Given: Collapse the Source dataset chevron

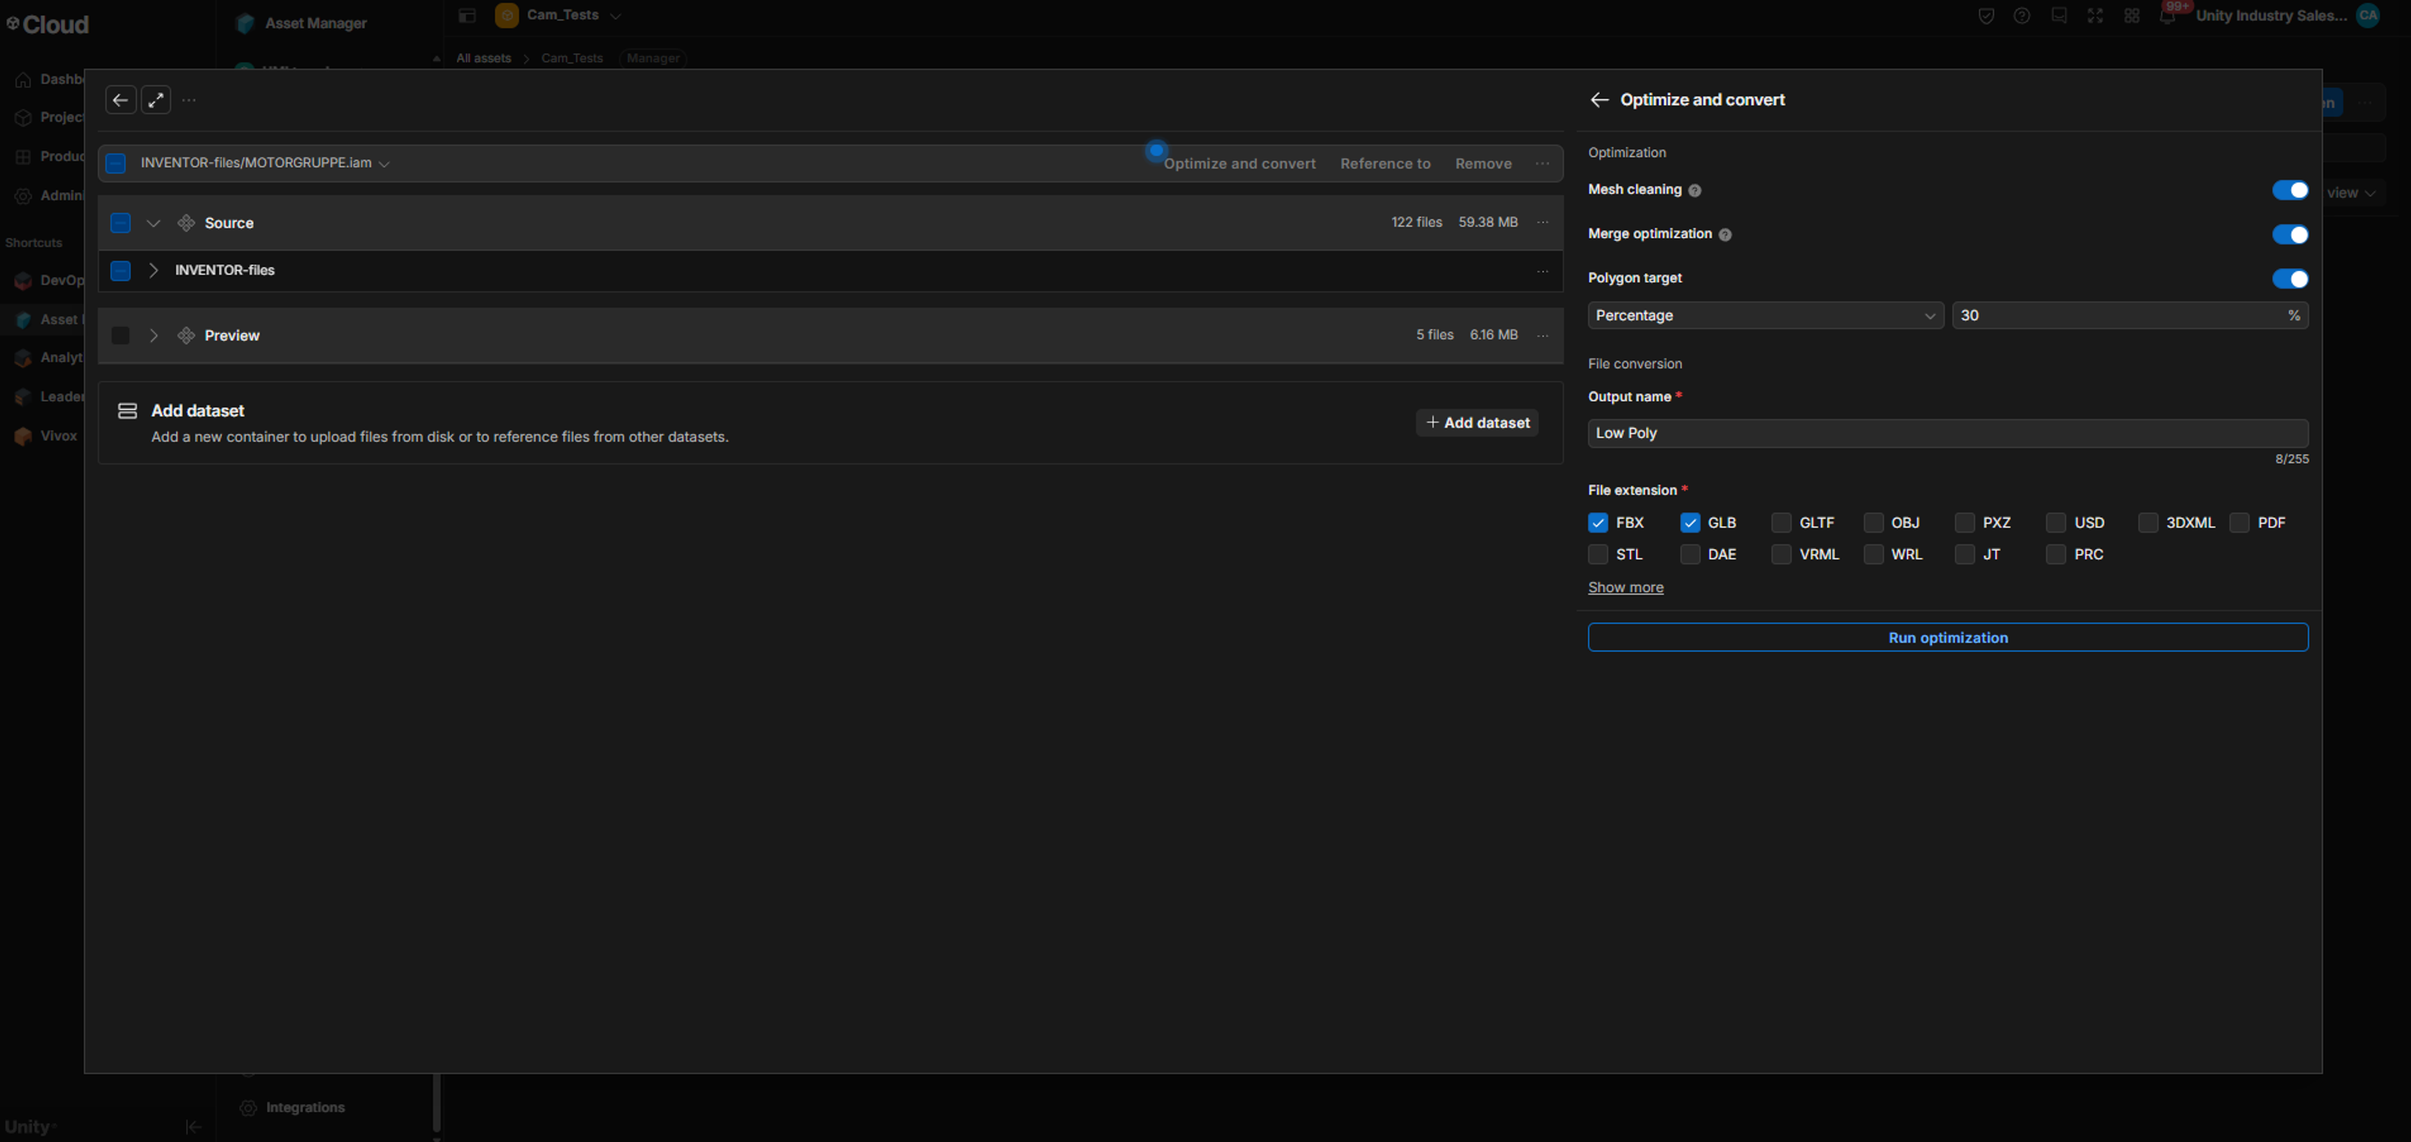Looking at the screenshot, I should [x=153, y=222].
